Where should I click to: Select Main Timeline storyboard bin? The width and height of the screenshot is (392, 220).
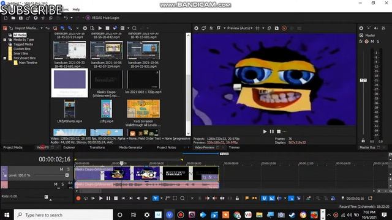[x=28, y=62]
